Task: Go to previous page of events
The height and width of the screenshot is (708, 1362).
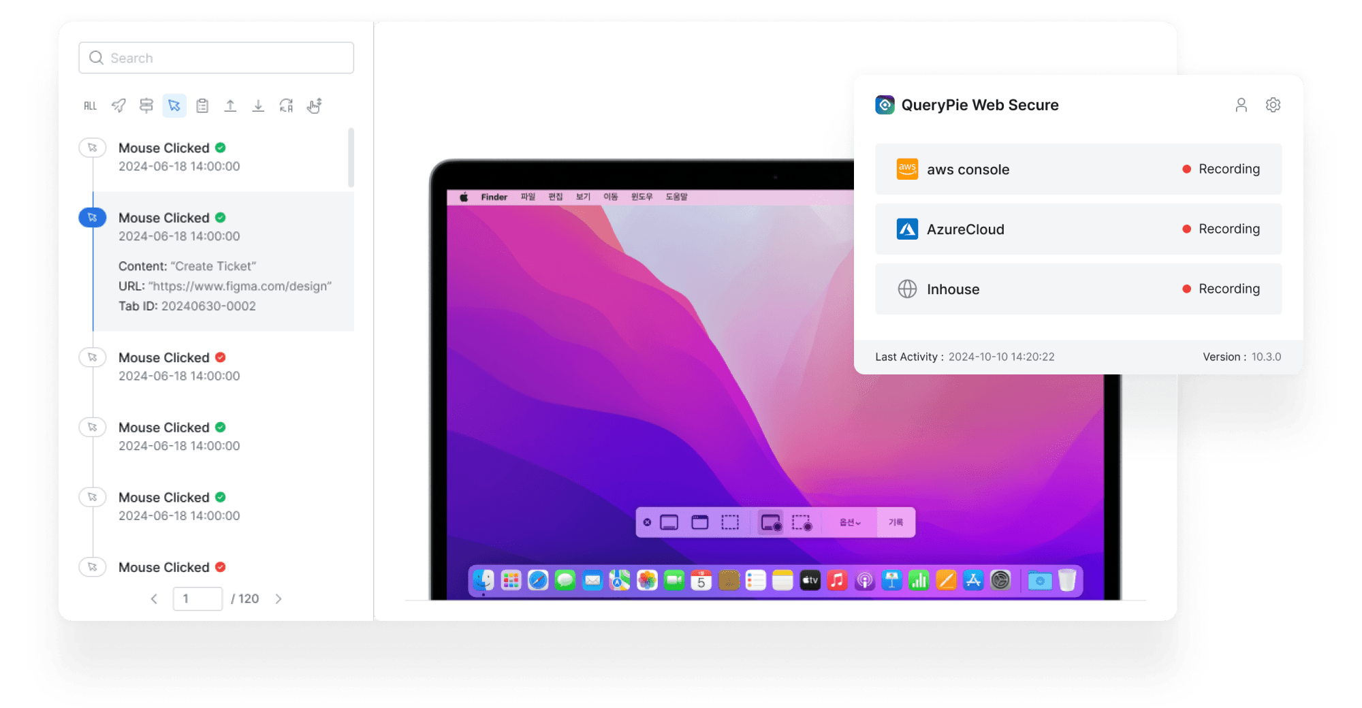Action: 154,598
